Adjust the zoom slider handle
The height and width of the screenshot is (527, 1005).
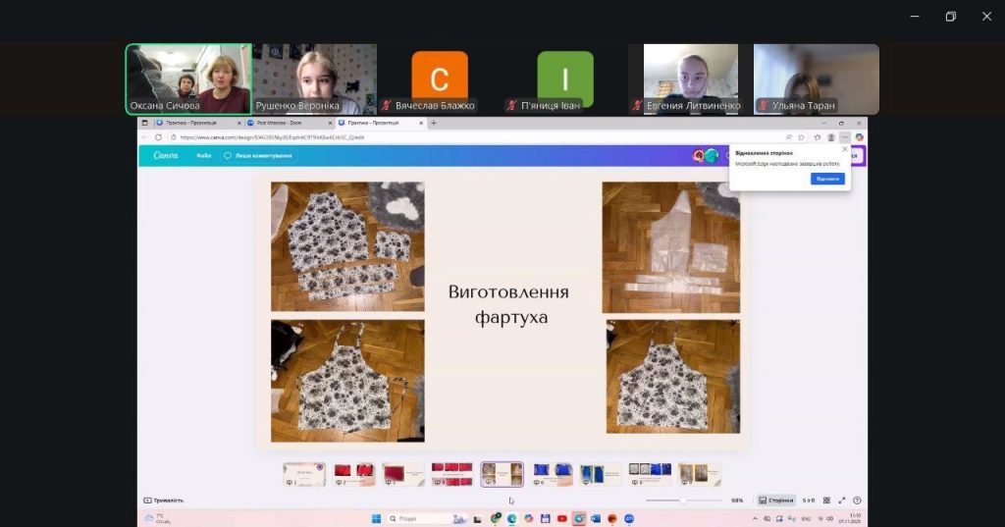coord(683,500)
